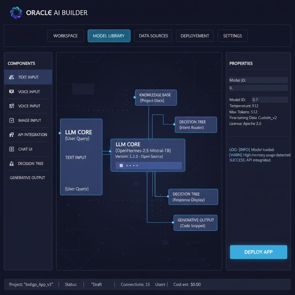Screen dimensions: 295x295
Task: Select the LLM Core OpenHermes node title
Action: click(128, 145)
